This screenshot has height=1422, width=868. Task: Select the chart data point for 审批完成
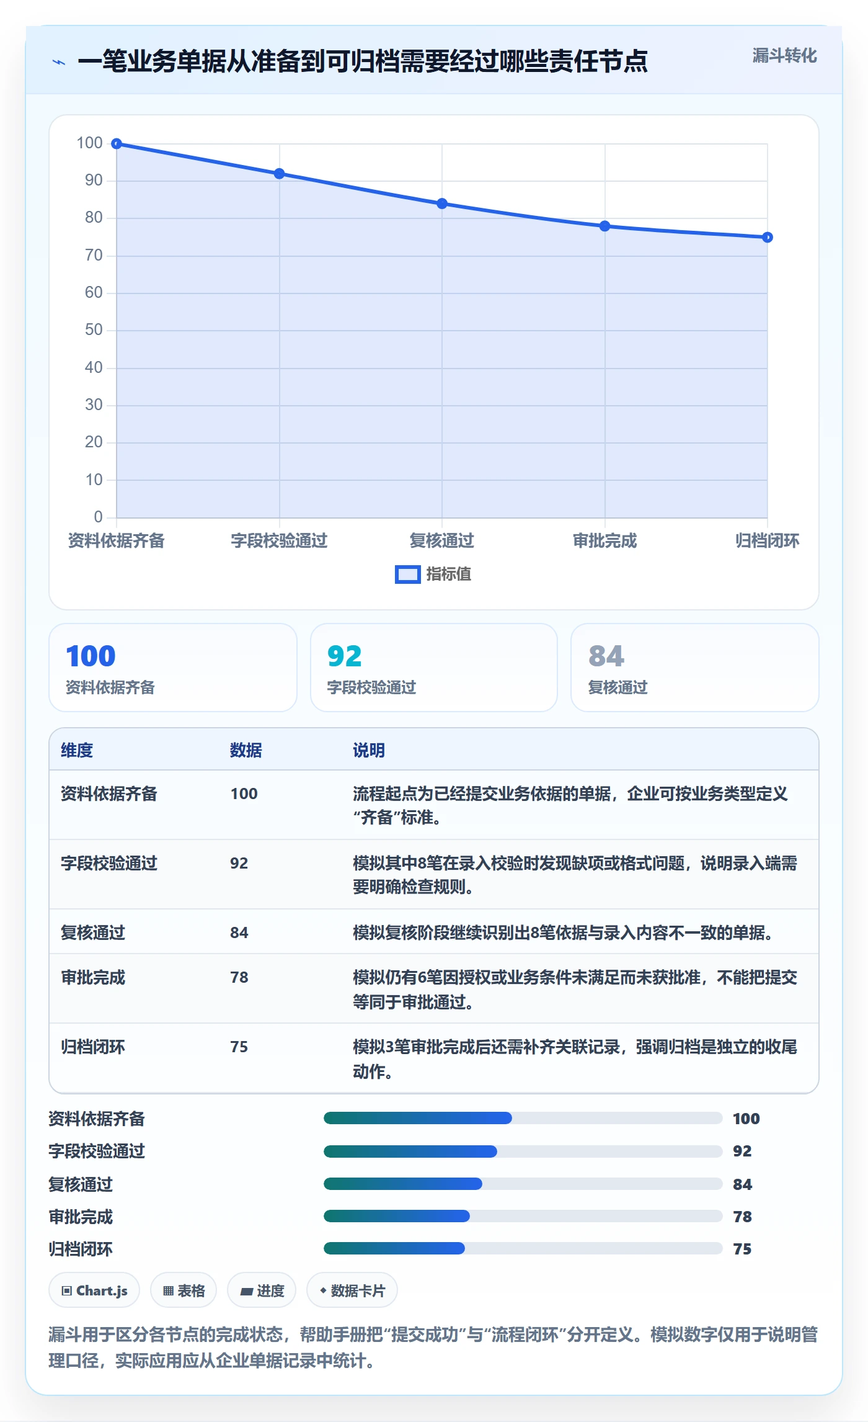coord(605,226)
